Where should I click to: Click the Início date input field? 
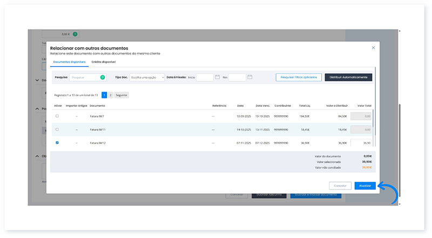point(205,78)
